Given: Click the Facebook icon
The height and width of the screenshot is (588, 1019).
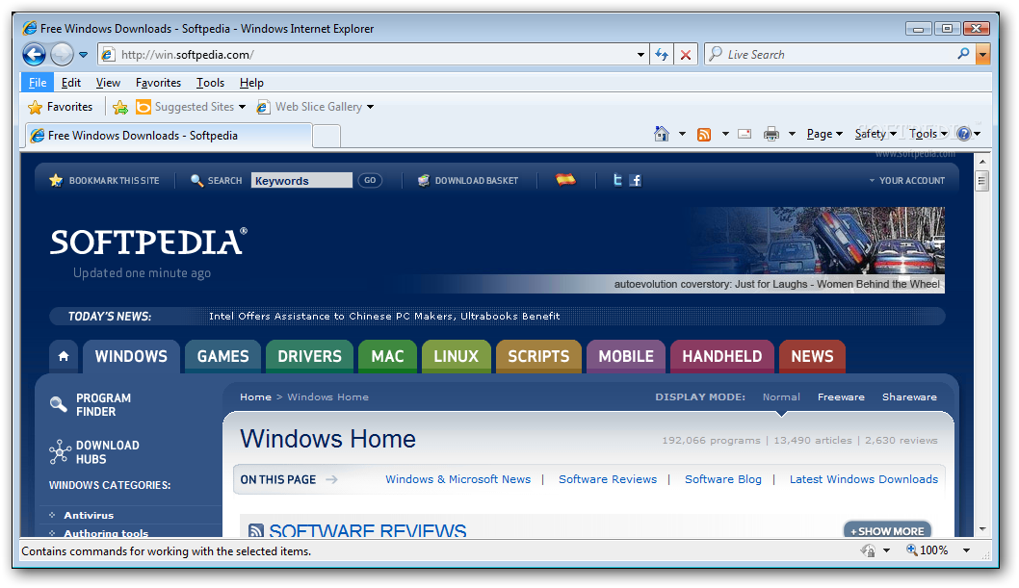Looking at the screenshot, I should 636,180.
